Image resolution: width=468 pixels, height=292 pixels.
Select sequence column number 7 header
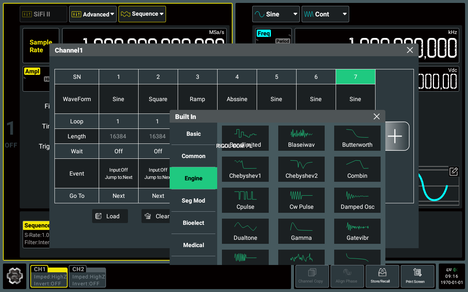point(355,77)
